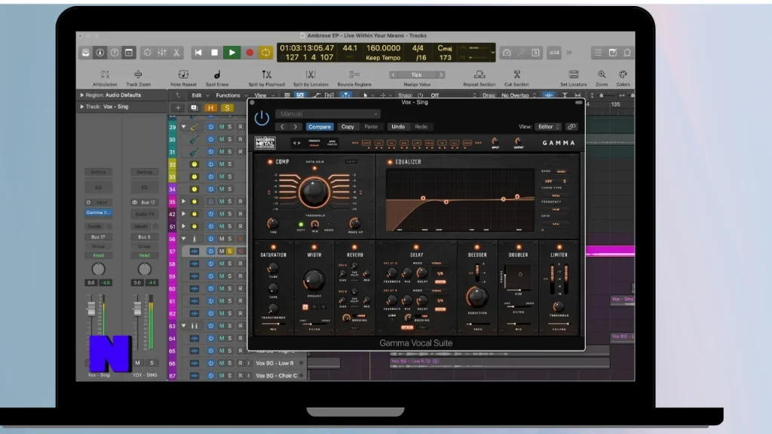This screenshot has width=772, height=434.
Task: Click the tuner gauge icon
Action: click(x=507, y=53)
